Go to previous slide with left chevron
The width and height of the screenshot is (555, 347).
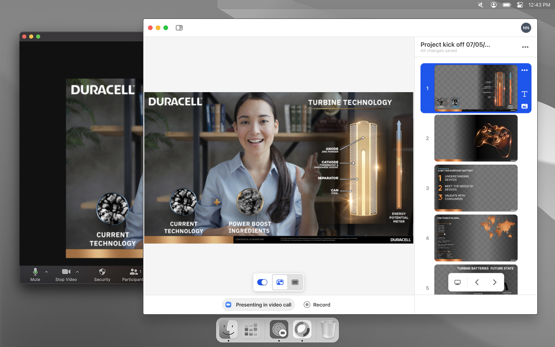click(x=477, y=282)
